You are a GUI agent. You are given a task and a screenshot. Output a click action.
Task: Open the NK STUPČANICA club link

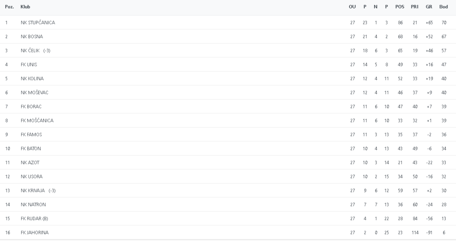point(38,23)
